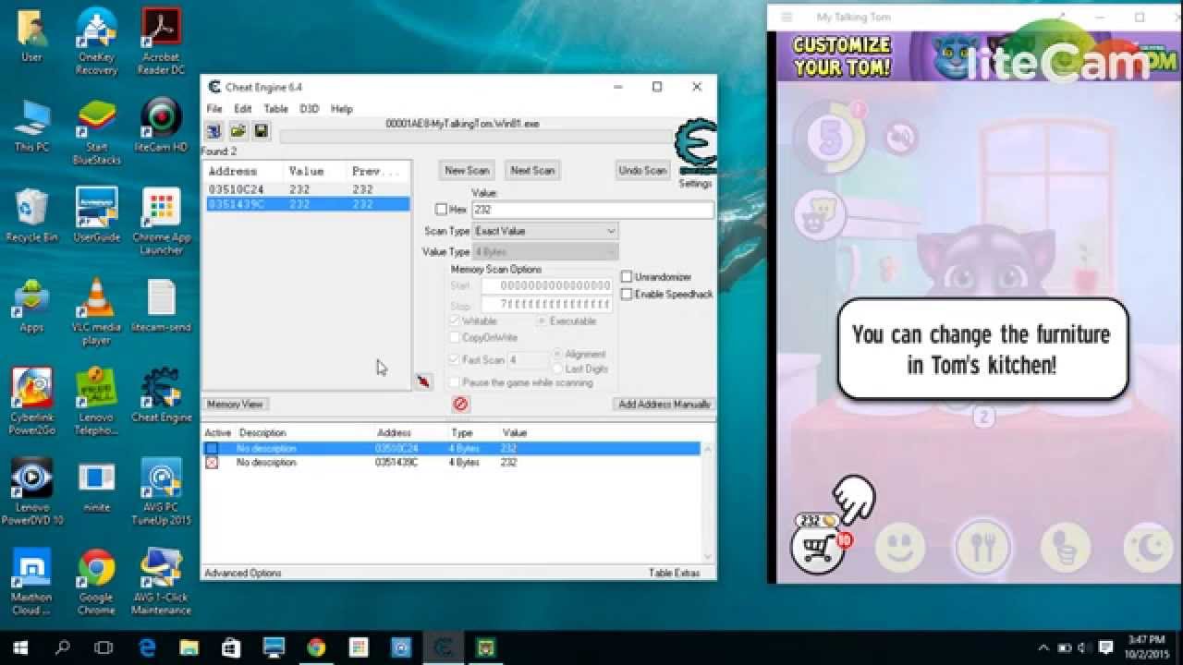Click Advanced Options at the bottom
The height and width of the screenshot is (665, 1183).
pyautogui.click(x=243, y=574)
